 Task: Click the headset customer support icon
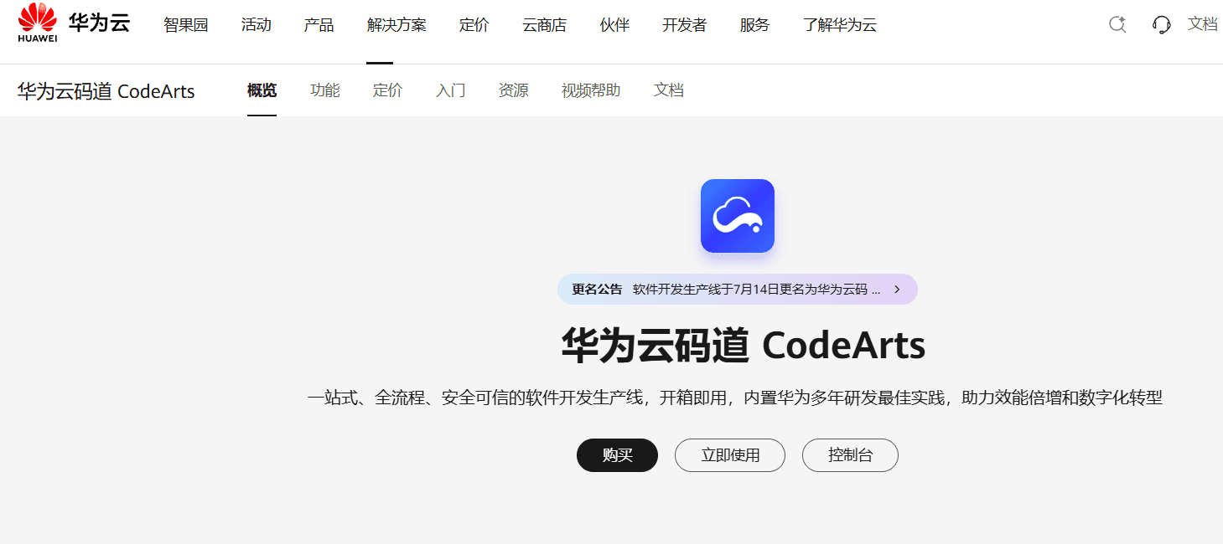coord(1161,24)
